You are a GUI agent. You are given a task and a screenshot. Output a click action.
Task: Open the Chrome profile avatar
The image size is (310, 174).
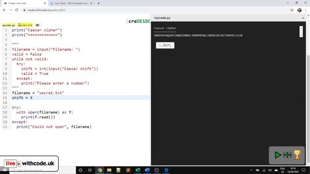299,10
